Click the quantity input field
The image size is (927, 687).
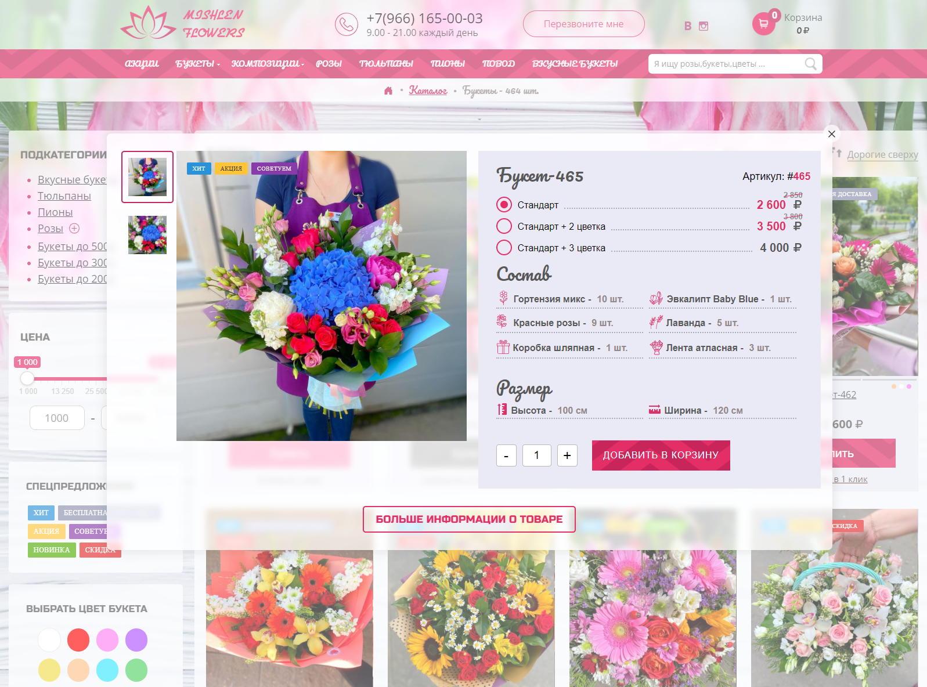(536, 455)
